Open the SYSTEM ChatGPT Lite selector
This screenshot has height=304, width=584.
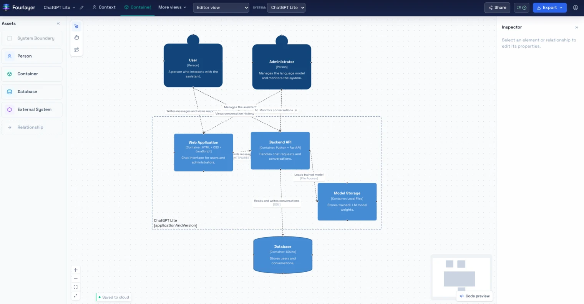point(286,7)
